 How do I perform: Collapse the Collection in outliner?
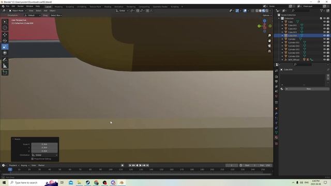click(x=279, y=19)
